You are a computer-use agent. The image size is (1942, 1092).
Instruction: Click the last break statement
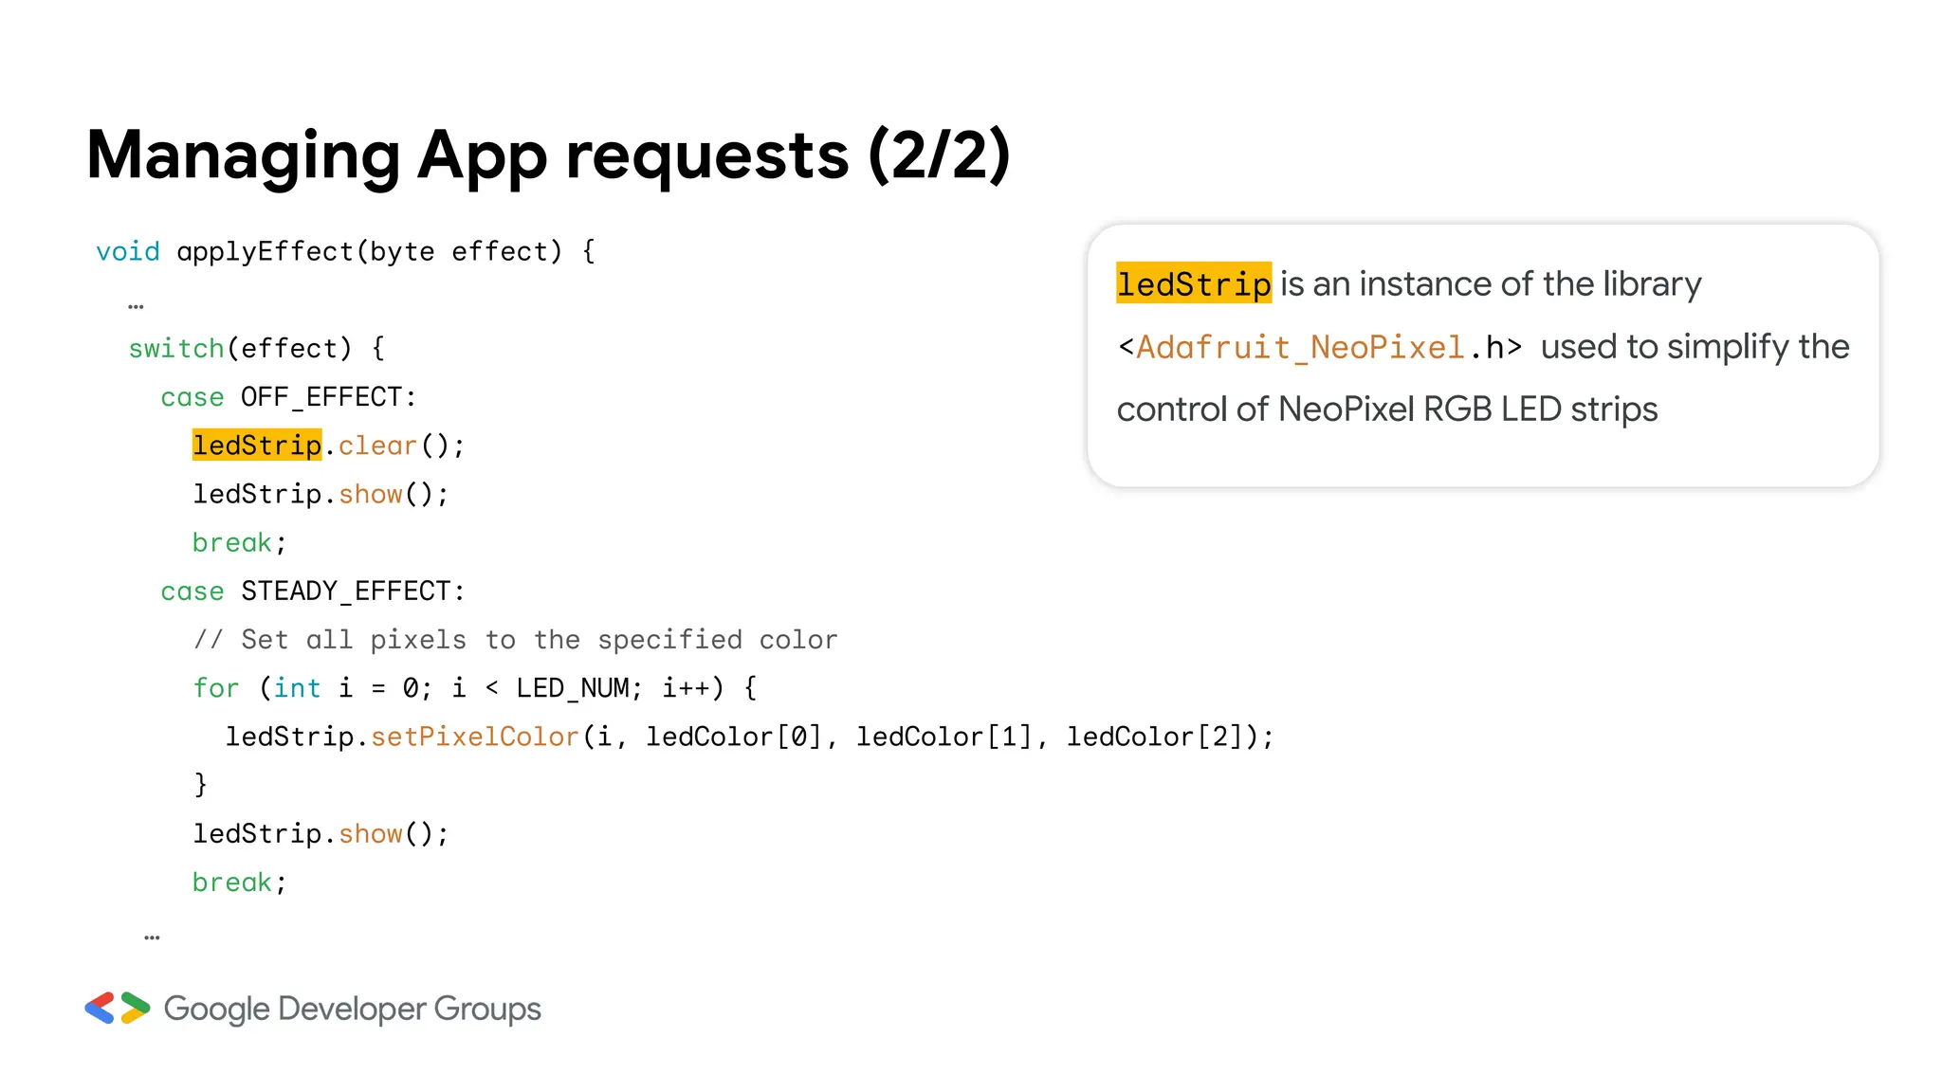coord(232,883)
